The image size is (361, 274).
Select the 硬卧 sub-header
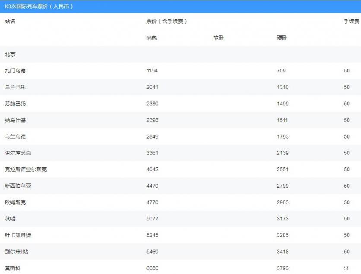[x=282, y=38]
